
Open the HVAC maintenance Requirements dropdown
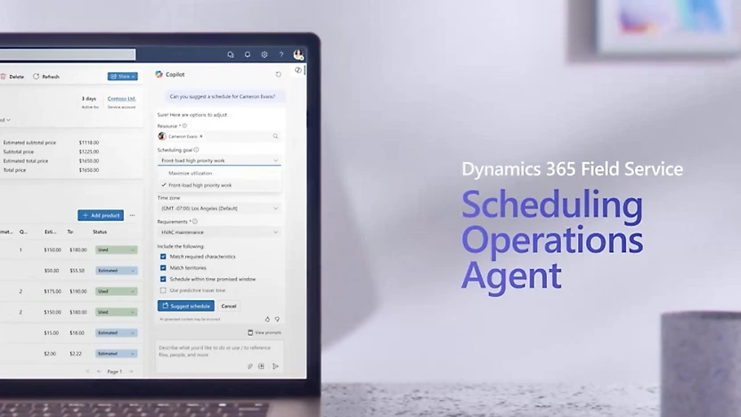tap(275, 232)
